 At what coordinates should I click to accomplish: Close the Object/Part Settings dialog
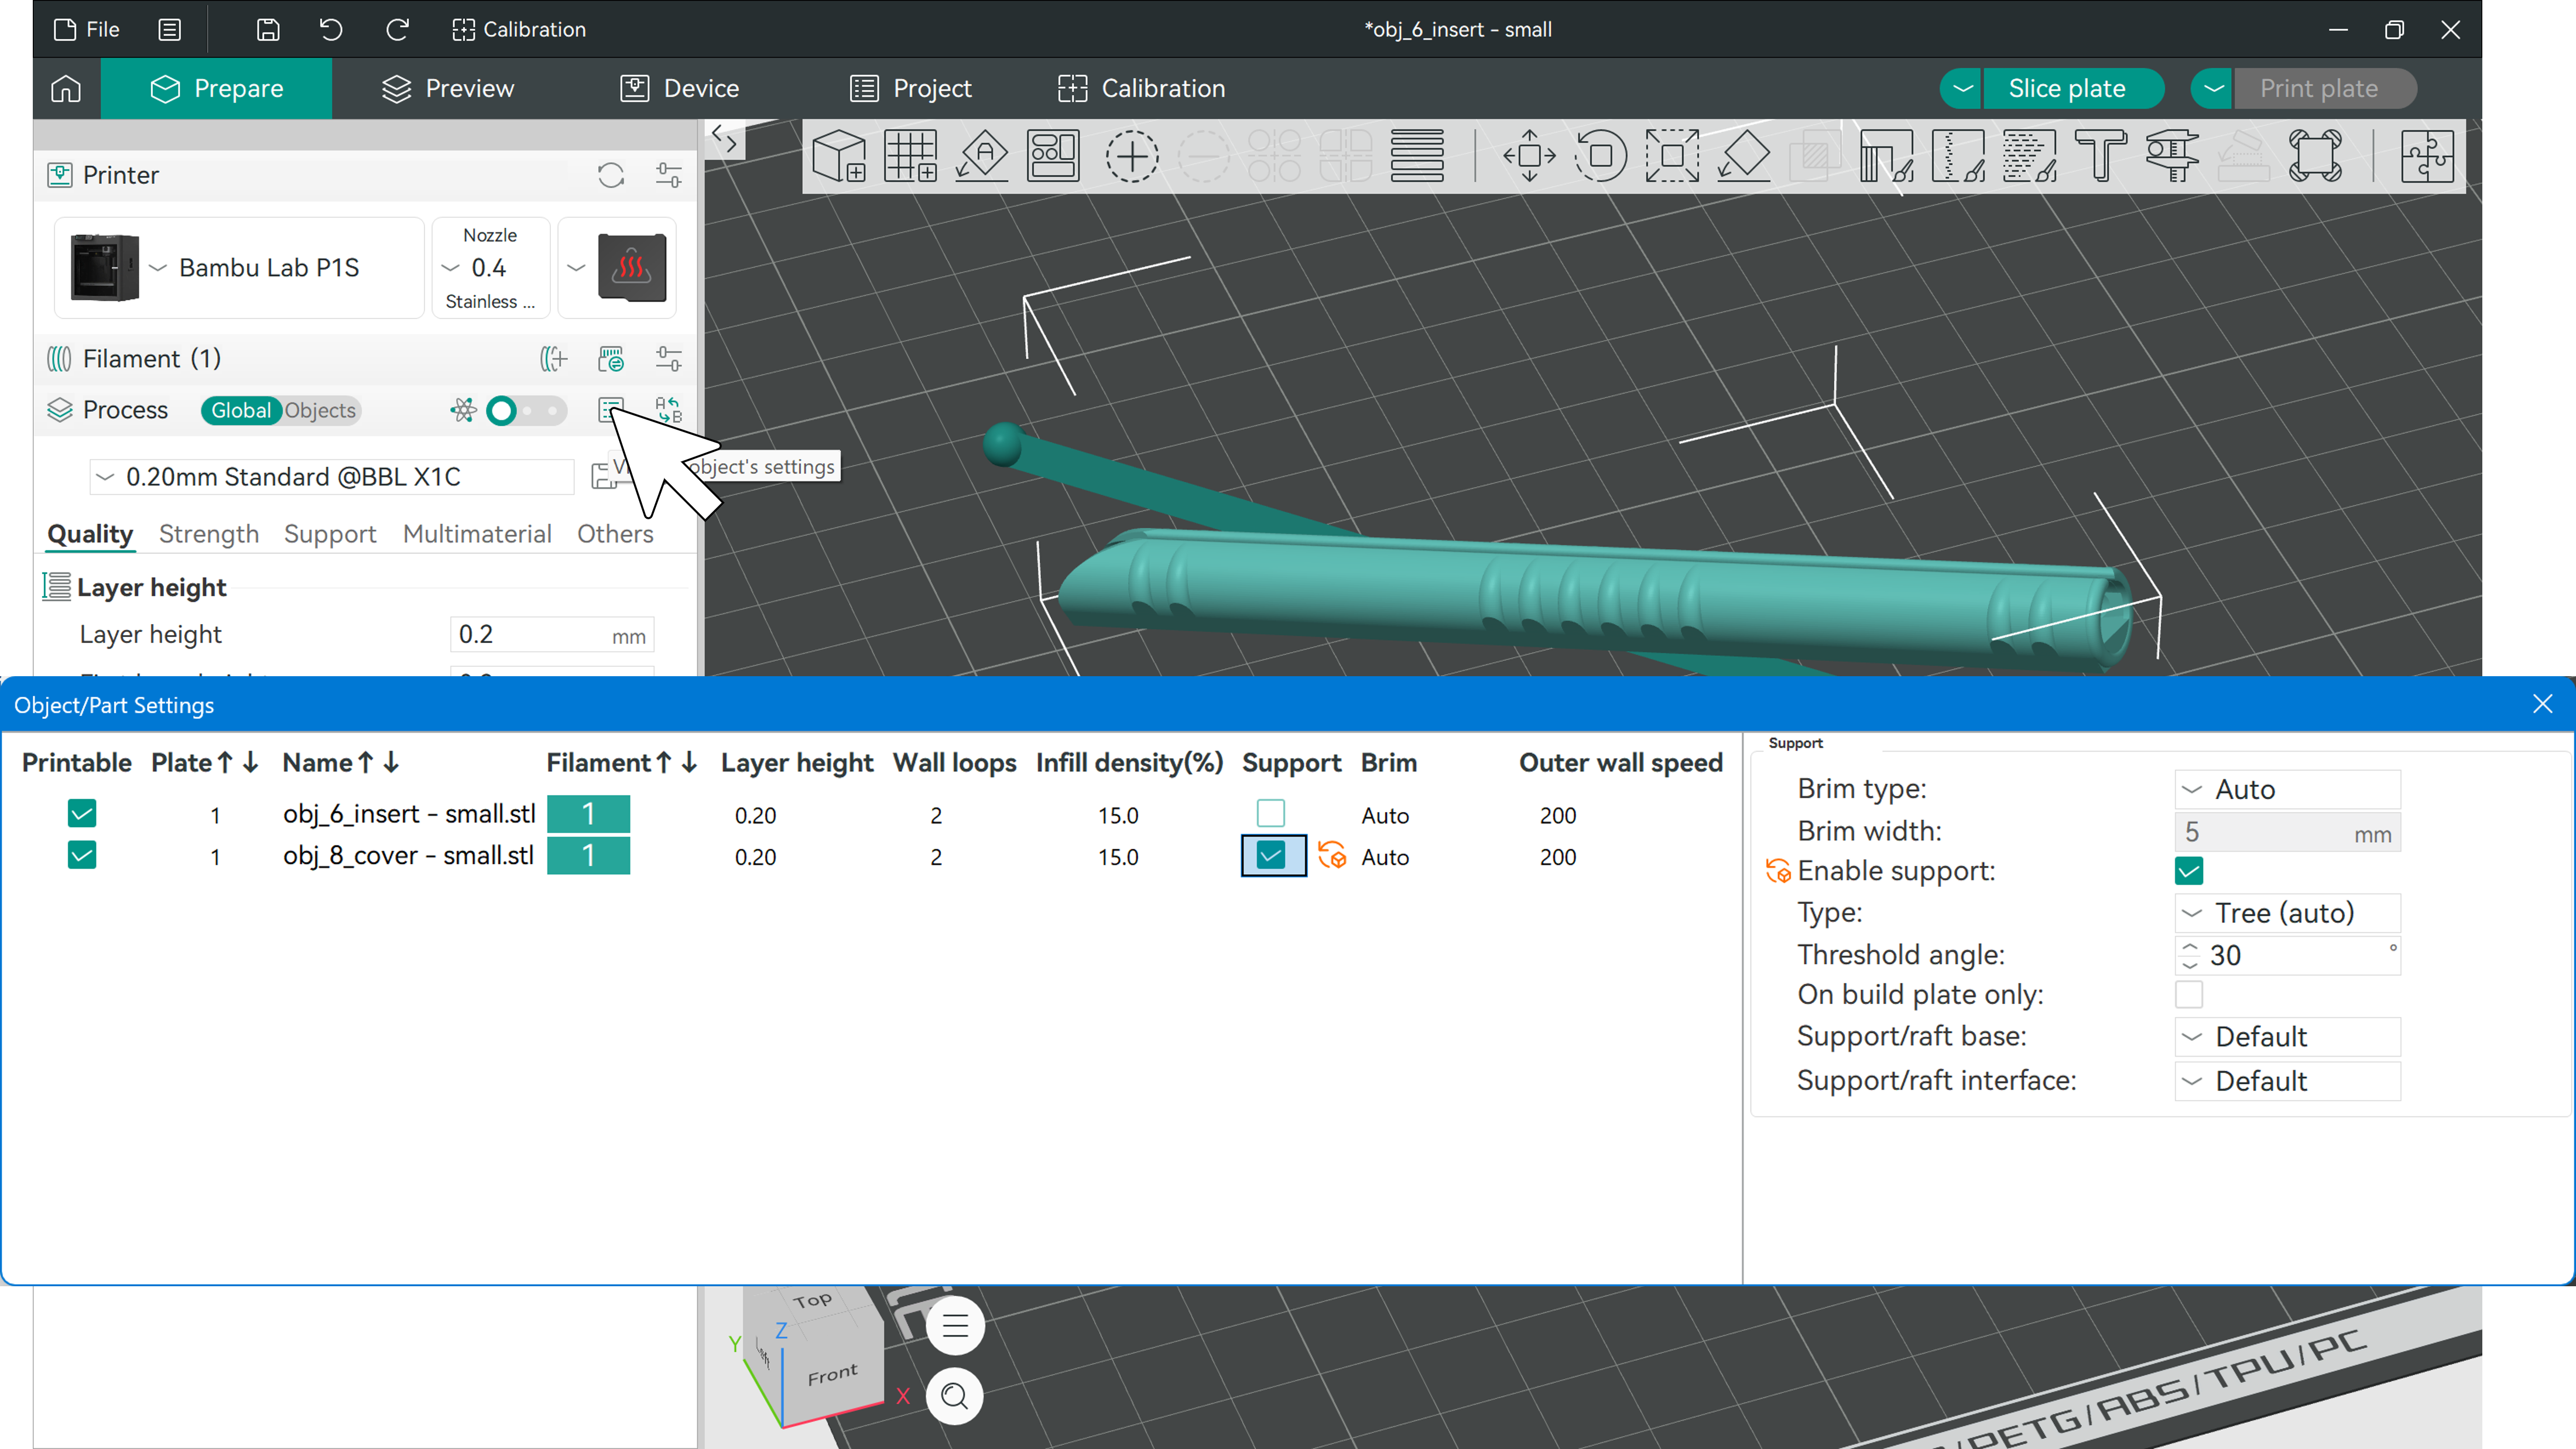click(2542, 704)
